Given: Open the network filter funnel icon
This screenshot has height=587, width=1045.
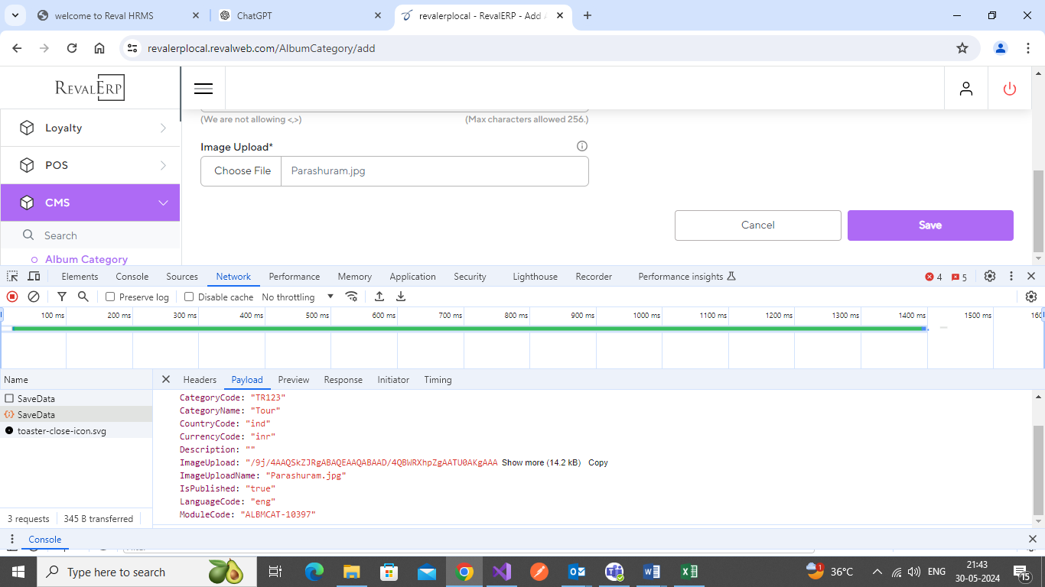Looking at the screenshot, I should pyautogui.click(x=62, y=297).
